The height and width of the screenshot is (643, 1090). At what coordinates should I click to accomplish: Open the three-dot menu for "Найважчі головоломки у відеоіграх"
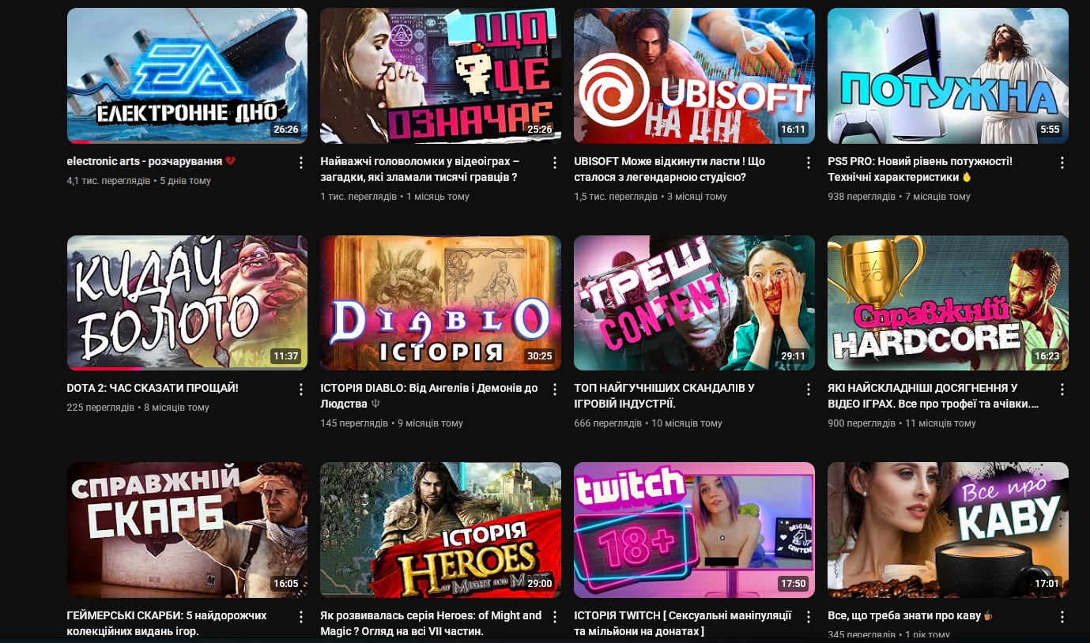[x=554, y=163]
